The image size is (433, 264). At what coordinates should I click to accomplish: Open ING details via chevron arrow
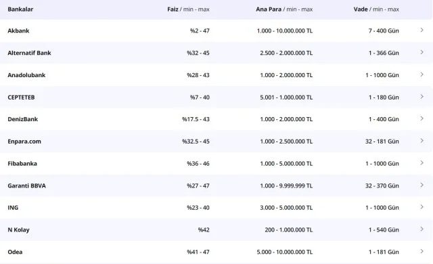(421, 207)
